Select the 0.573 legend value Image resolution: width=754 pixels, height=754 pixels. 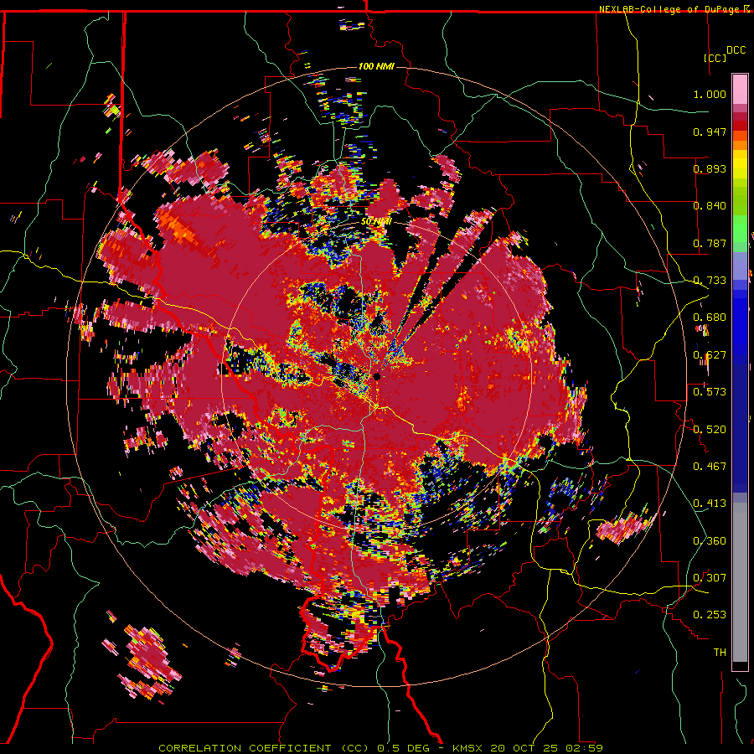(x=710, y=392)
